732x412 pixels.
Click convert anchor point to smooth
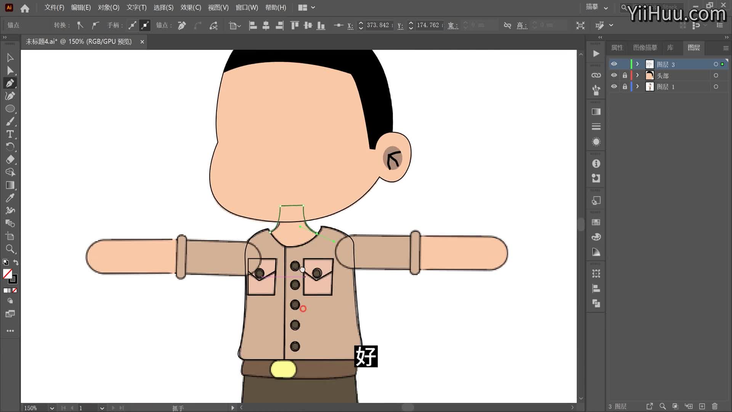[95, 26]
